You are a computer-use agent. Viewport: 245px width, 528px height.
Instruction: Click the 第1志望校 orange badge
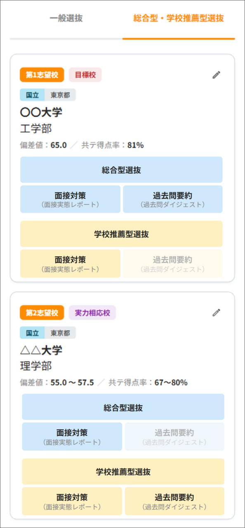[42, 75]
